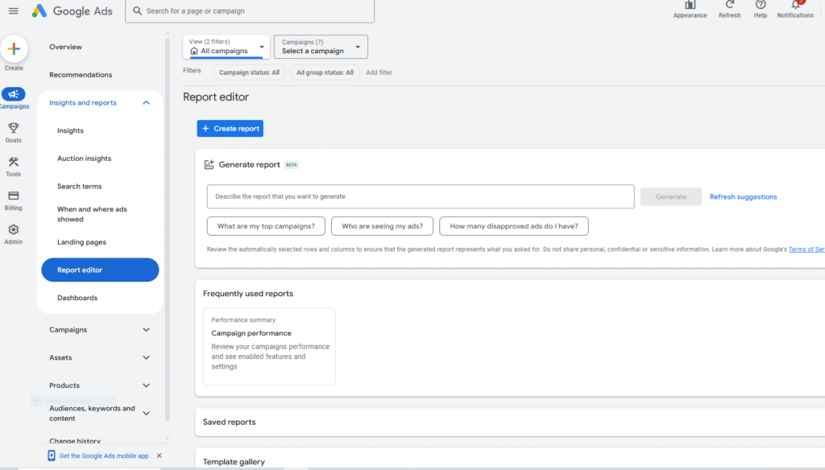Image resolution: width=825 pixels, height=470 pixels.
Task: Open the Overview page
Action: pyautogui.click(x=66, y=47)
